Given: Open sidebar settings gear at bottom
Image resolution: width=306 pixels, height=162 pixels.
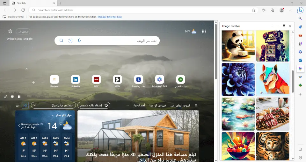Looking at the screenshot, I should pyautogui.click(x=300, y=158).
